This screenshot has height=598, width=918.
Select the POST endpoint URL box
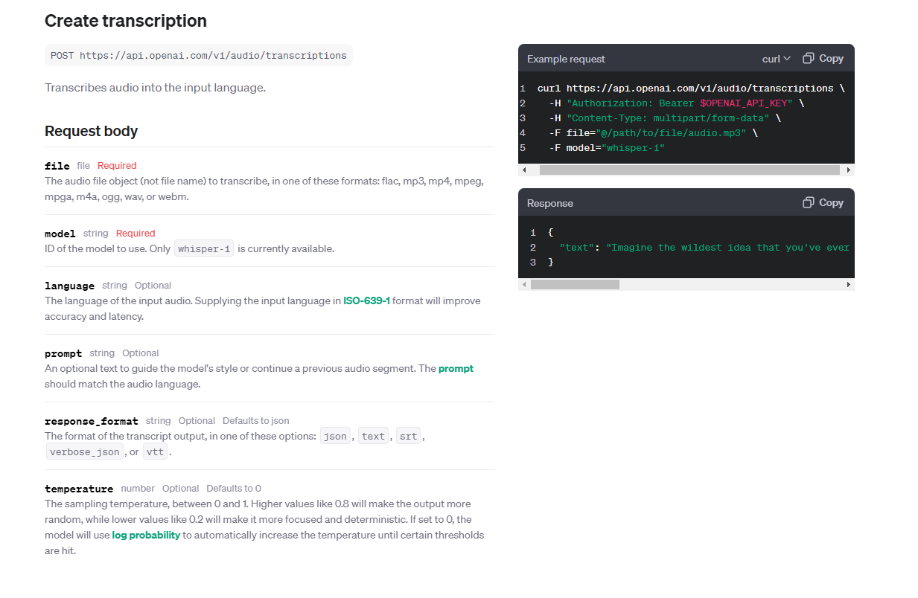coord(199,56)
